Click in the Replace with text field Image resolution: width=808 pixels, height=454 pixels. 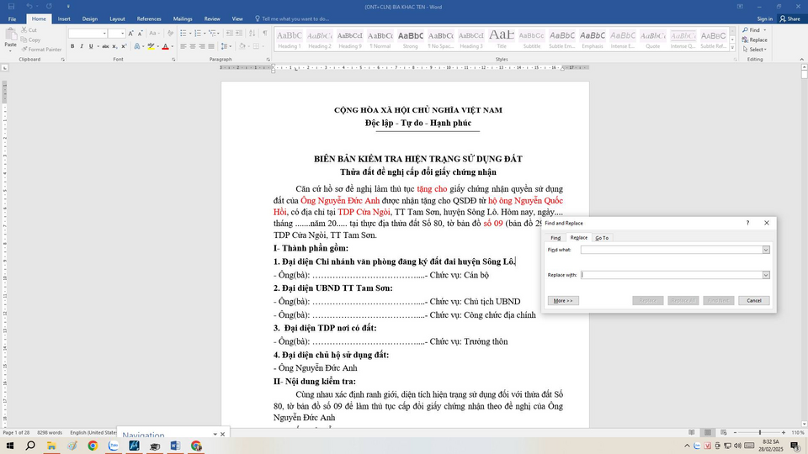coord(671,275)
